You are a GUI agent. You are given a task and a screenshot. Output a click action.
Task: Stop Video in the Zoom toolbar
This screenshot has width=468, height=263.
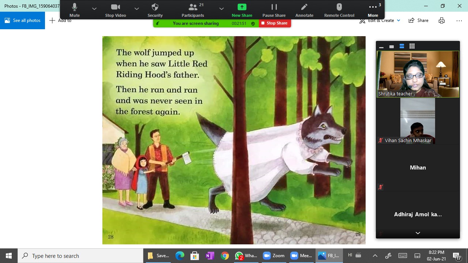coord(116,10)
